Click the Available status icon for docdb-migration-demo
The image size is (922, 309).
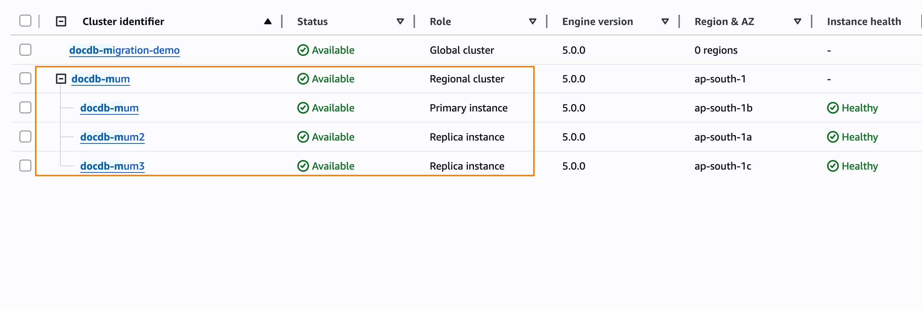[303, 50]
